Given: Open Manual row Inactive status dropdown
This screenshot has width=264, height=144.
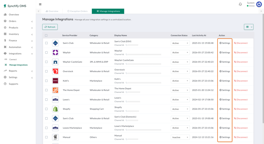Looking at the screenshot, I should 180,137.
